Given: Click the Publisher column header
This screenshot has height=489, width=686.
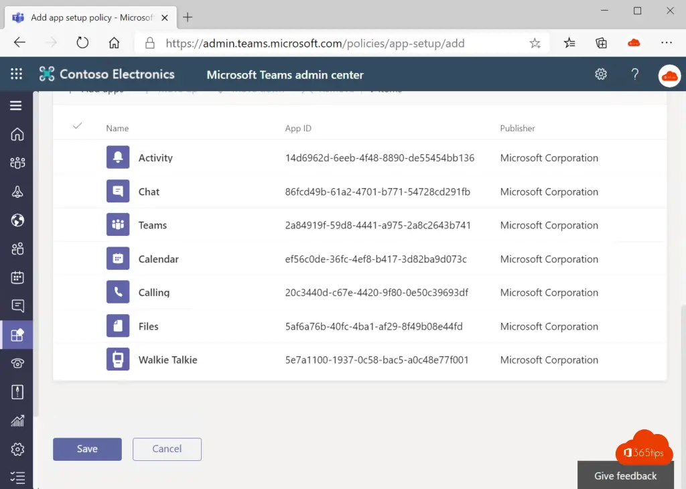Looking at the screenshot, I should point(517,128).
